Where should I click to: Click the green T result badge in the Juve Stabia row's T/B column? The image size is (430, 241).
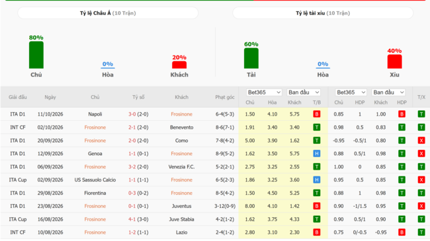click(x=317, y=219)
